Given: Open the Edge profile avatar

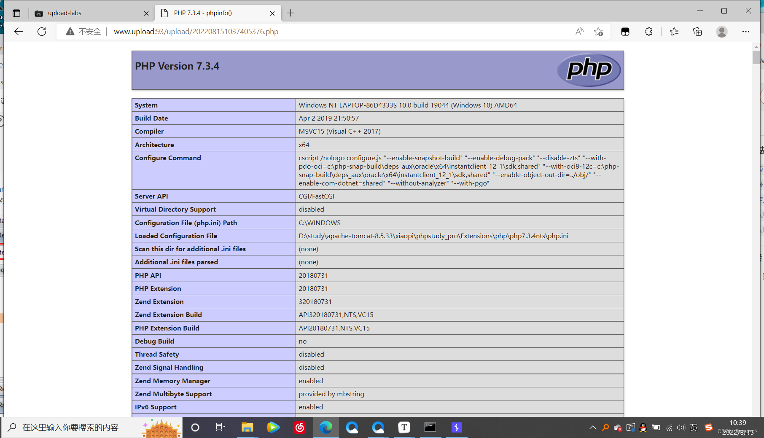Looking at the screenshot, I should click(x=721, y=32).
